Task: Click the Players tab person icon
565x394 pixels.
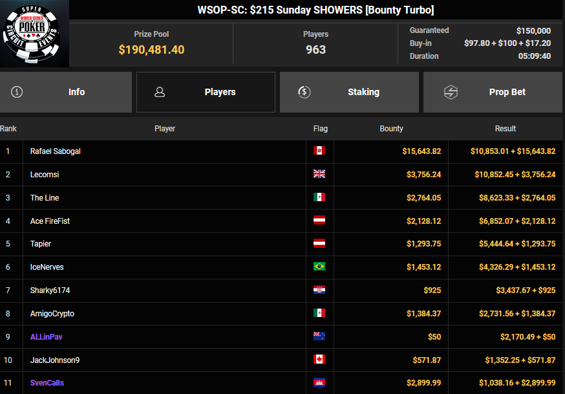Action: pyautogui.click(x=160, y=92)
